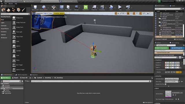The width and height of the screenshot is (185, 104).
Task: Open the Edit menu
Action: tap(5, 4)
